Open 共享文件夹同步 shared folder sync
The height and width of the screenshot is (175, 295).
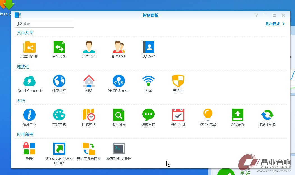tap(89, 148)
